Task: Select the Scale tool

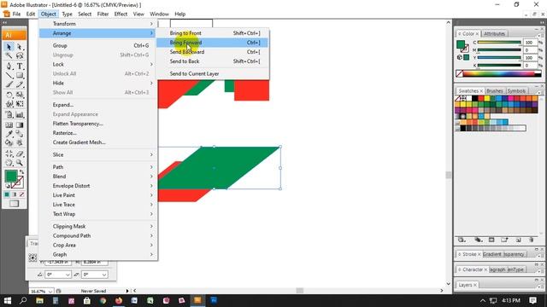Action: click(x=20, y=95)
